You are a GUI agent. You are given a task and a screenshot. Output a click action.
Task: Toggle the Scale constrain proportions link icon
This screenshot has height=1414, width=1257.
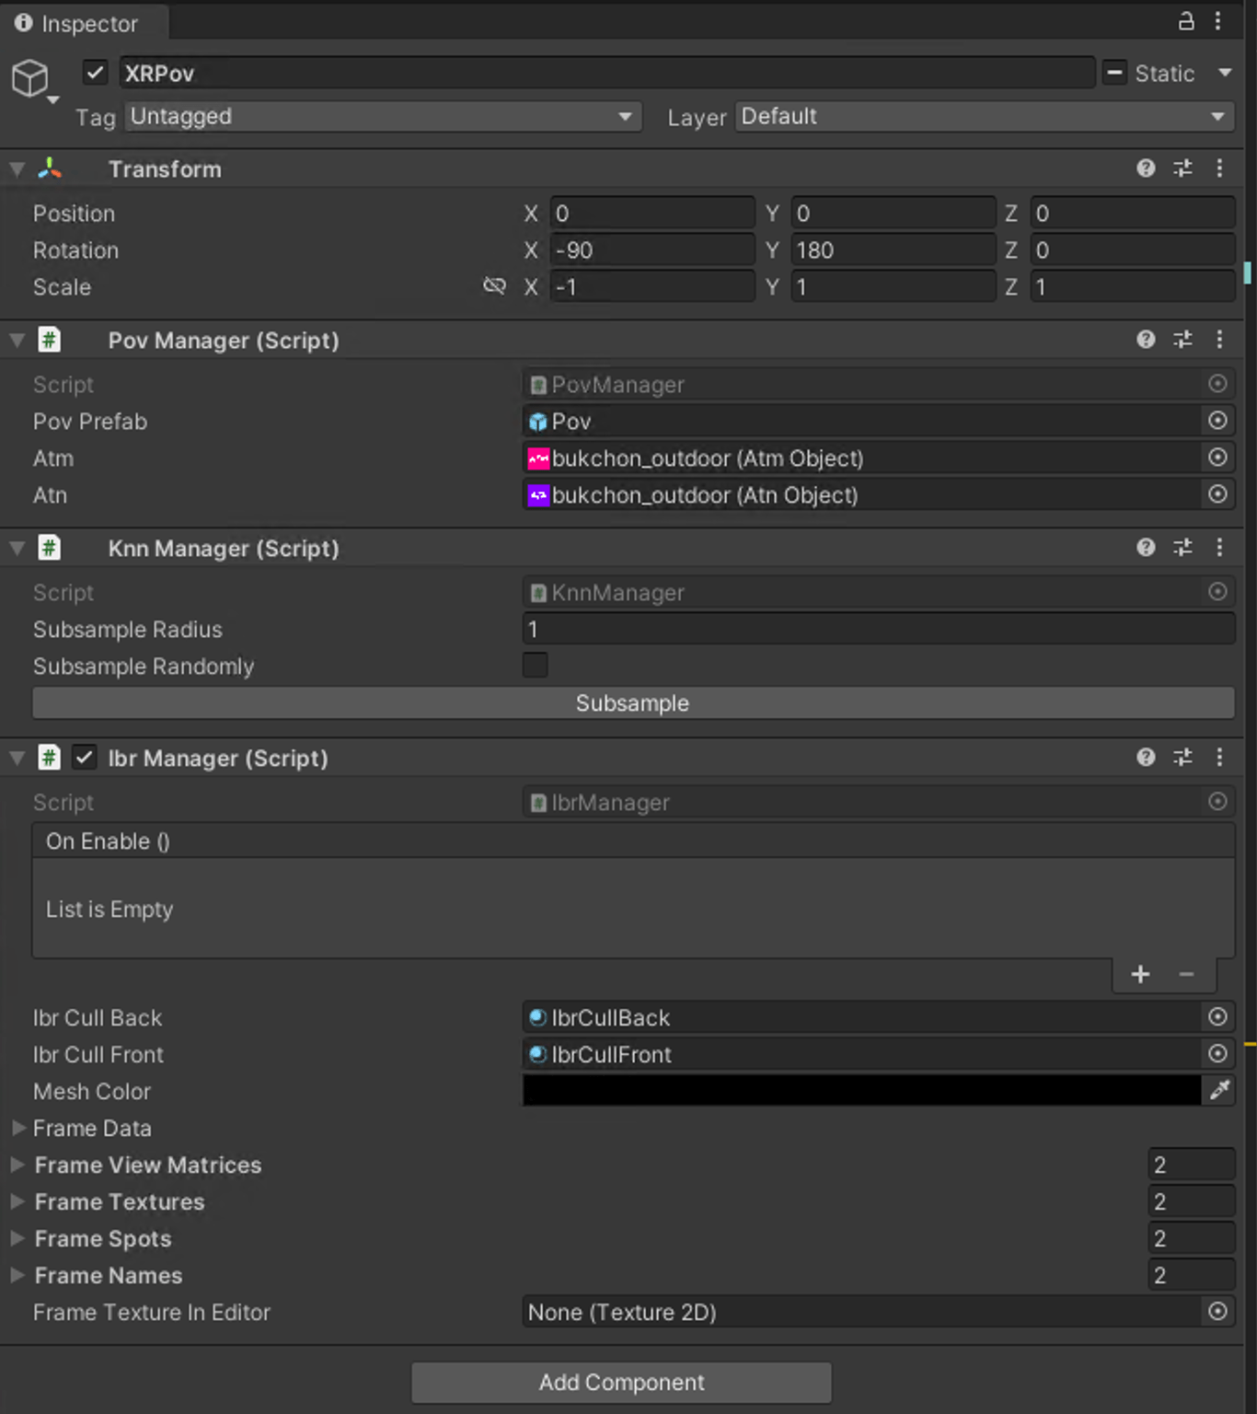(494, 286)
